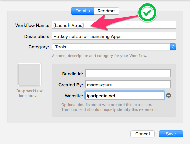The width and height of the screenshot is (190, 144).
Task: Click the Website label
Action: click(x=74, y=96)
